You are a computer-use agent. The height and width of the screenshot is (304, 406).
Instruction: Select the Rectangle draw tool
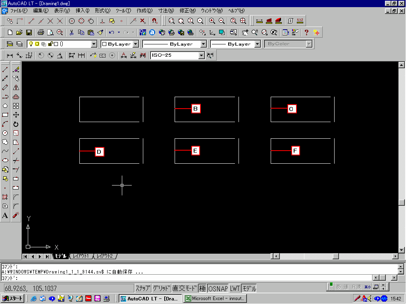pos(5,115)
